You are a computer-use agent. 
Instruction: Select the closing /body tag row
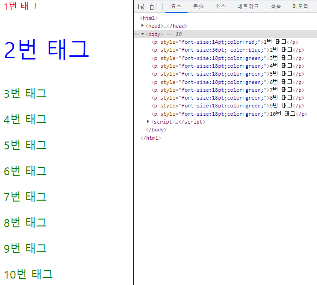[x=156, y=130]
